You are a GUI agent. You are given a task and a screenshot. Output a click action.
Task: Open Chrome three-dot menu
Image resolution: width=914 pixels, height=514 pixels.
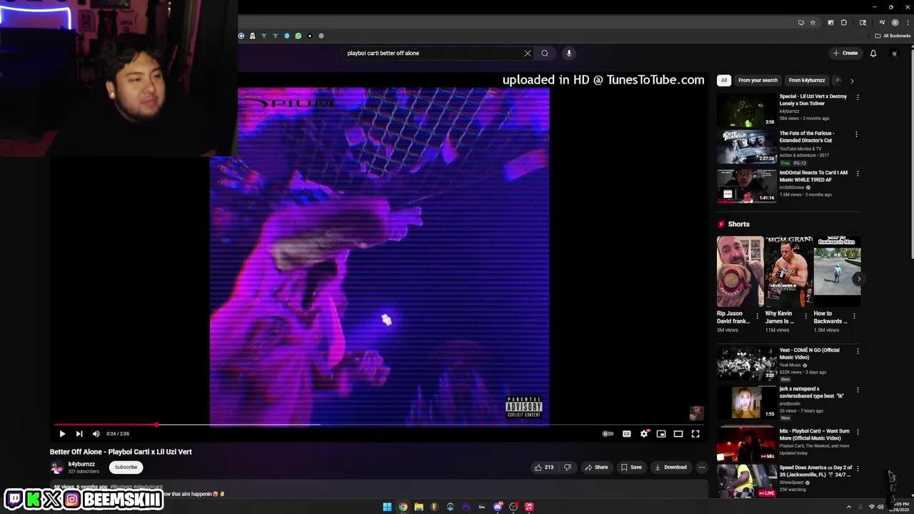(908, 23)
